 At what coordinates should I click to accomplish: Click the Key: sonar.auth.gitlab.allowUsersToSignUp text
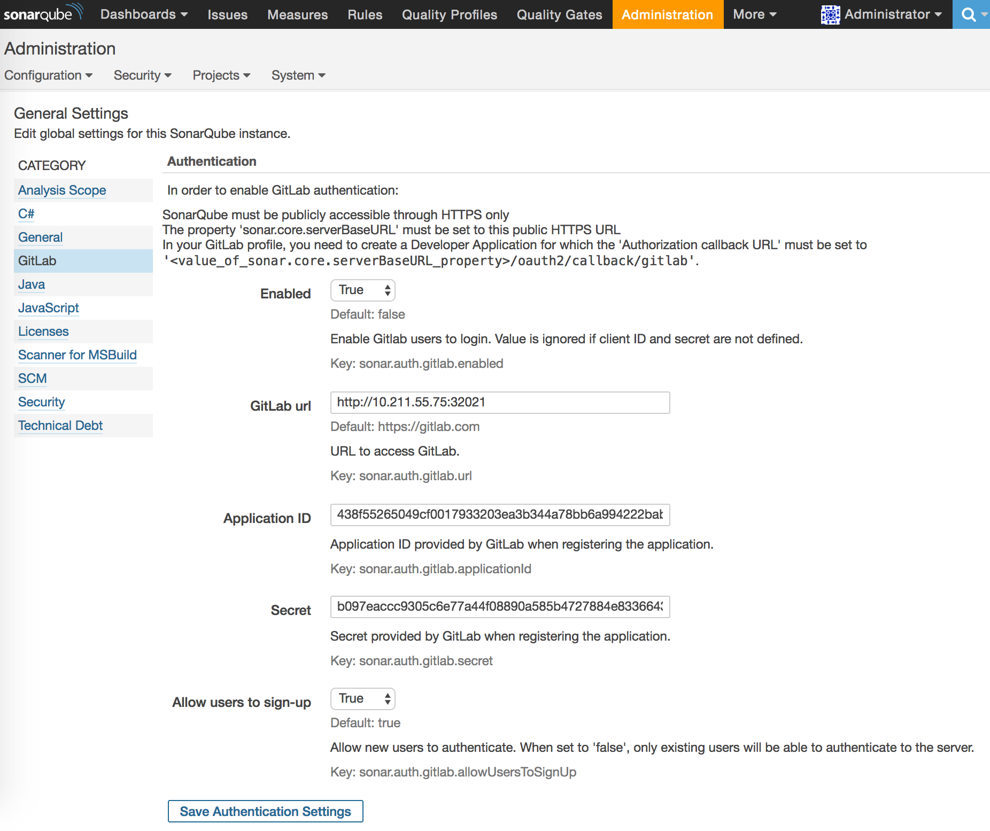pos(453,772)
